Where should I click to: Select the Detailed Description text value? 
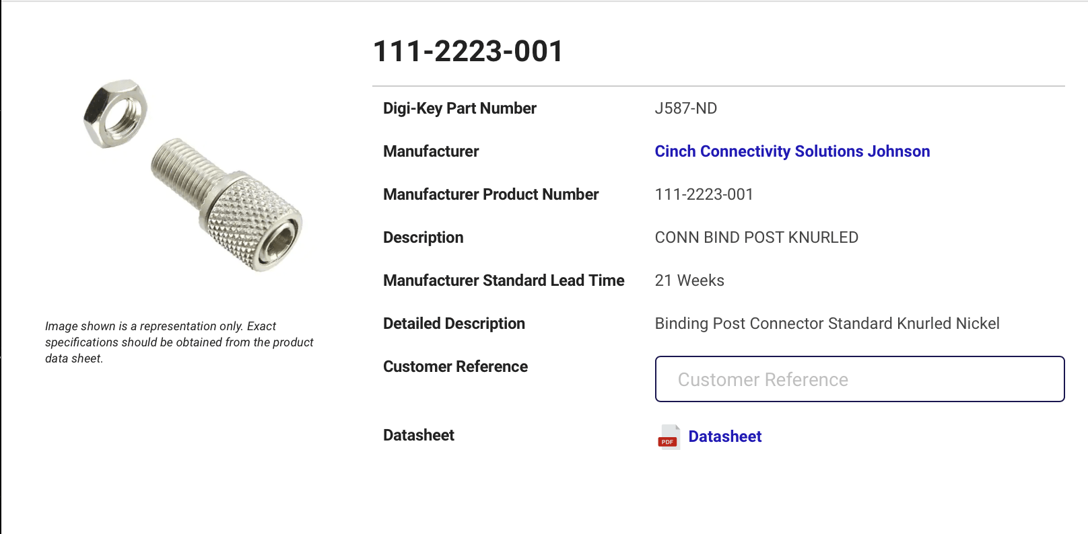point(827,323)
